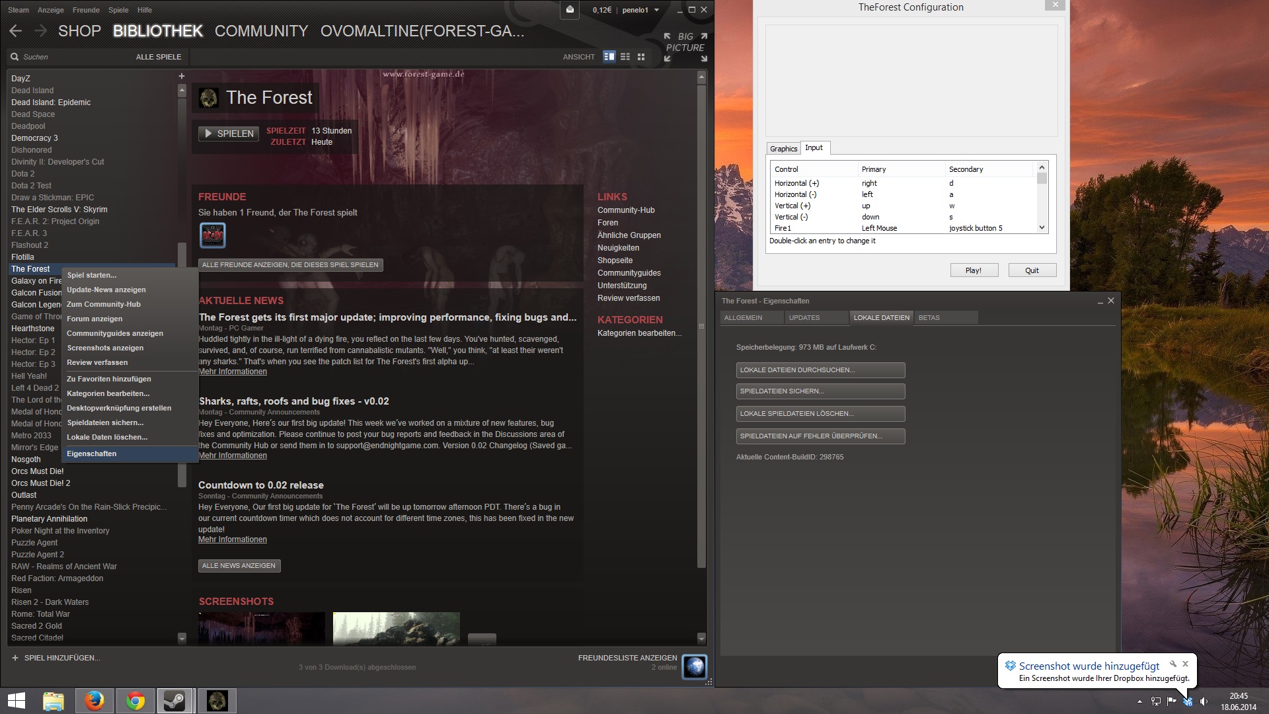1269x714 pixels.
Task: Click the plus icon above game list
Action: [x=182, y=76]
